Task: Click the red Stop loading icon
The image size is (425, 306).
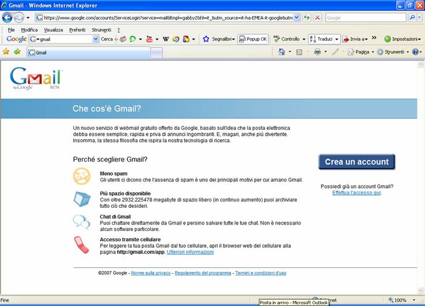Action: click(x=318, y=18)
